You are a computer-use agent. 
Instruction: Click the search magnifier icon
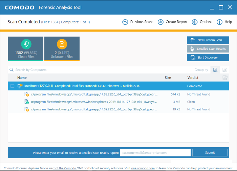pyautogui.click(x=11, y=70)
